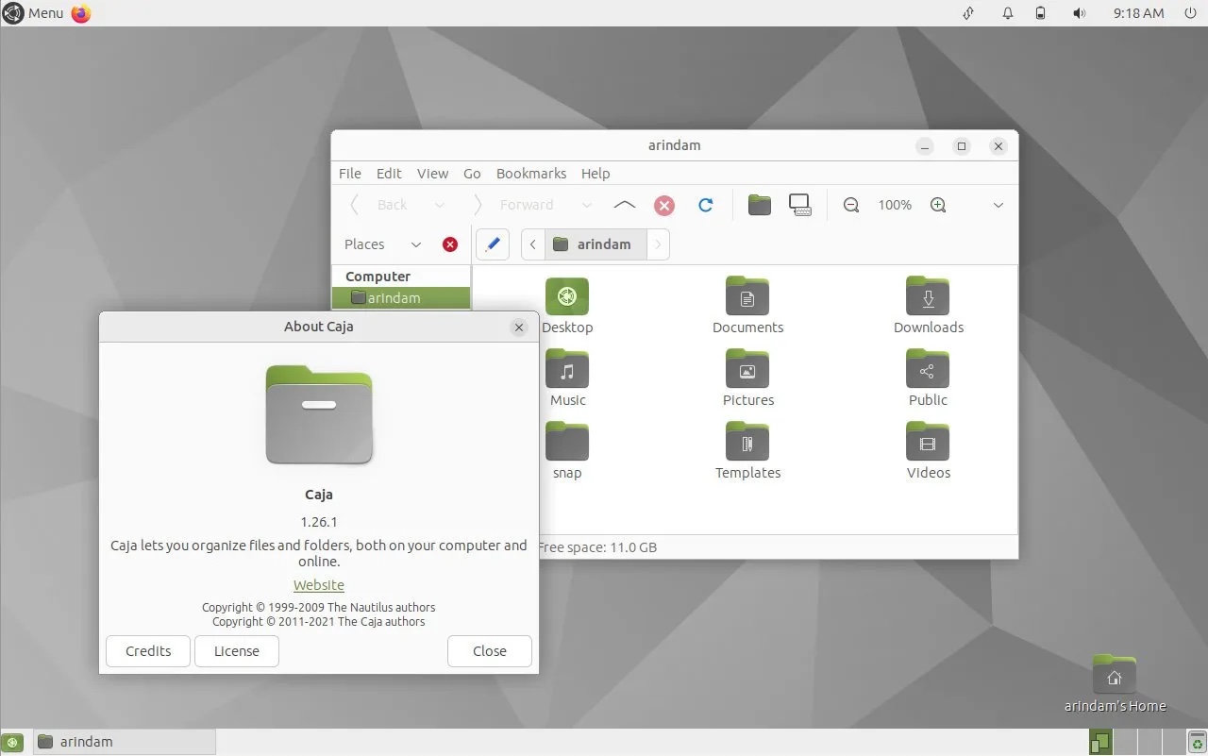Click the Credits button
1208x756 pixels.
coord(148,651)
